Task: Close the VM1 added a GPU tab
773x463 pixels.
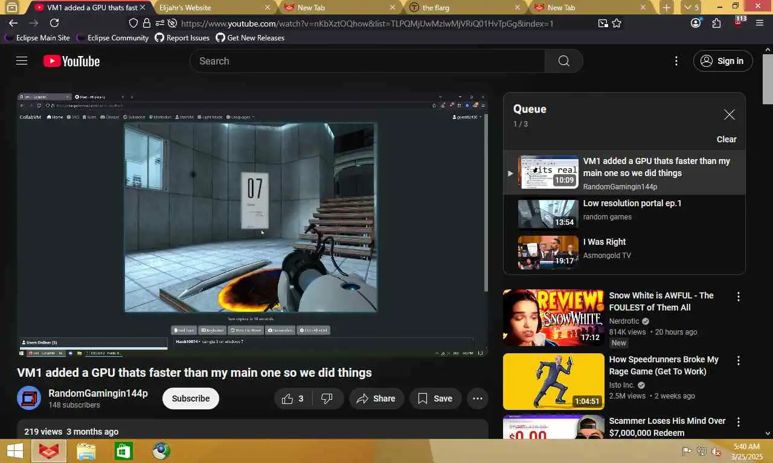Action: [x=143, y=8]
